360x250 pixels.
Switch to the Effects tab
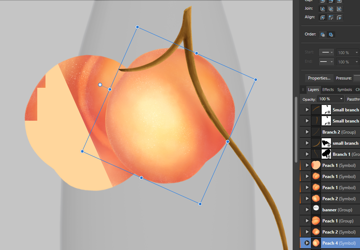click(x=328, y=90)
